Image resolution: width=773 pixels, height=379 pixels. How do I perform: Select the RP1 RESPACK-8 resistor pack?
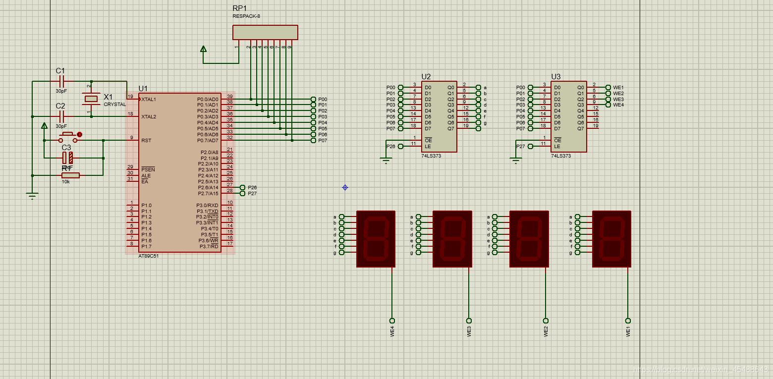[x=266, y=32]
